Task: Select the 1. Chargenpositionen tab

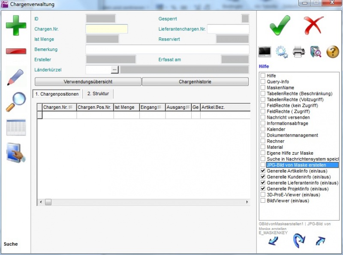Action: coord(57,94)
